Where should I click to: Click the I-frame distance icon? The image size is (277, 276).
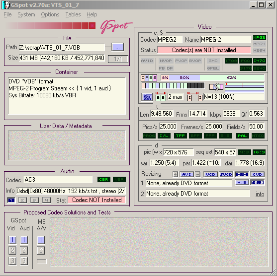(195, 96)
